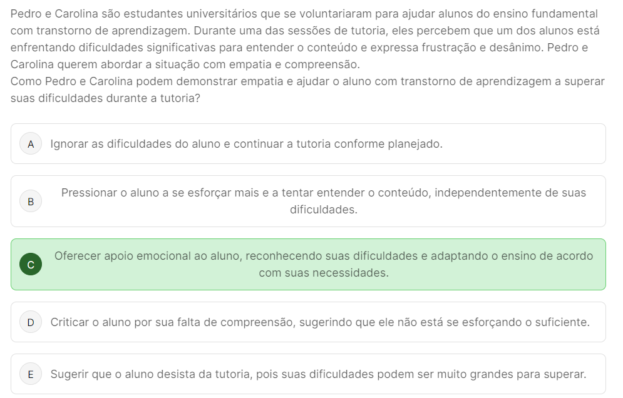Viewport: 623px width, 398px height.
Task: Select the letter A option circle
Action: (31, 144)
